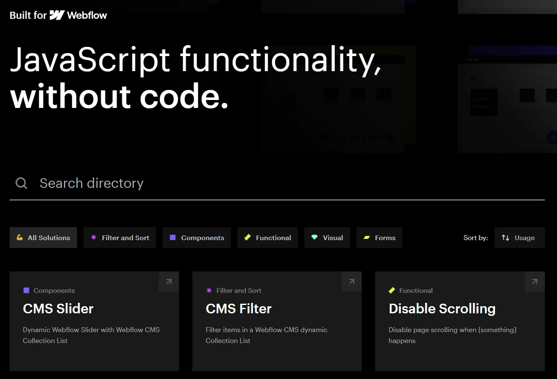Click the green diamond icon on Functional button
Viewport: 557px width, 379px height.
tap(248, 237)
